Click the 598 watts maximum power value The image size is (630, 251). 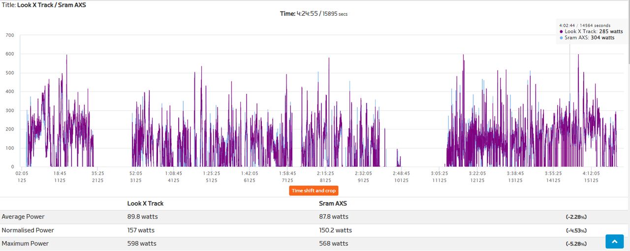tap(141, 244)
